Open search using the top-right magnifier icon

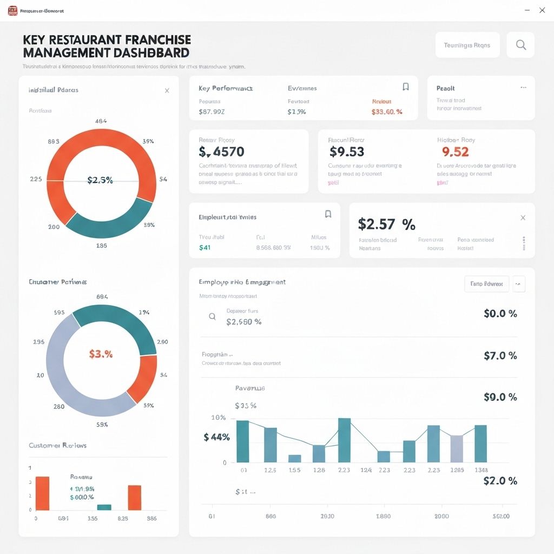click(520, 45)
